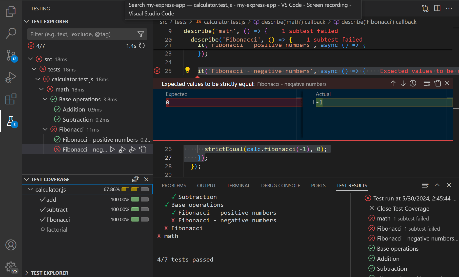
Task: Collapse the src test folder
Action: click(x=30, y=59)
